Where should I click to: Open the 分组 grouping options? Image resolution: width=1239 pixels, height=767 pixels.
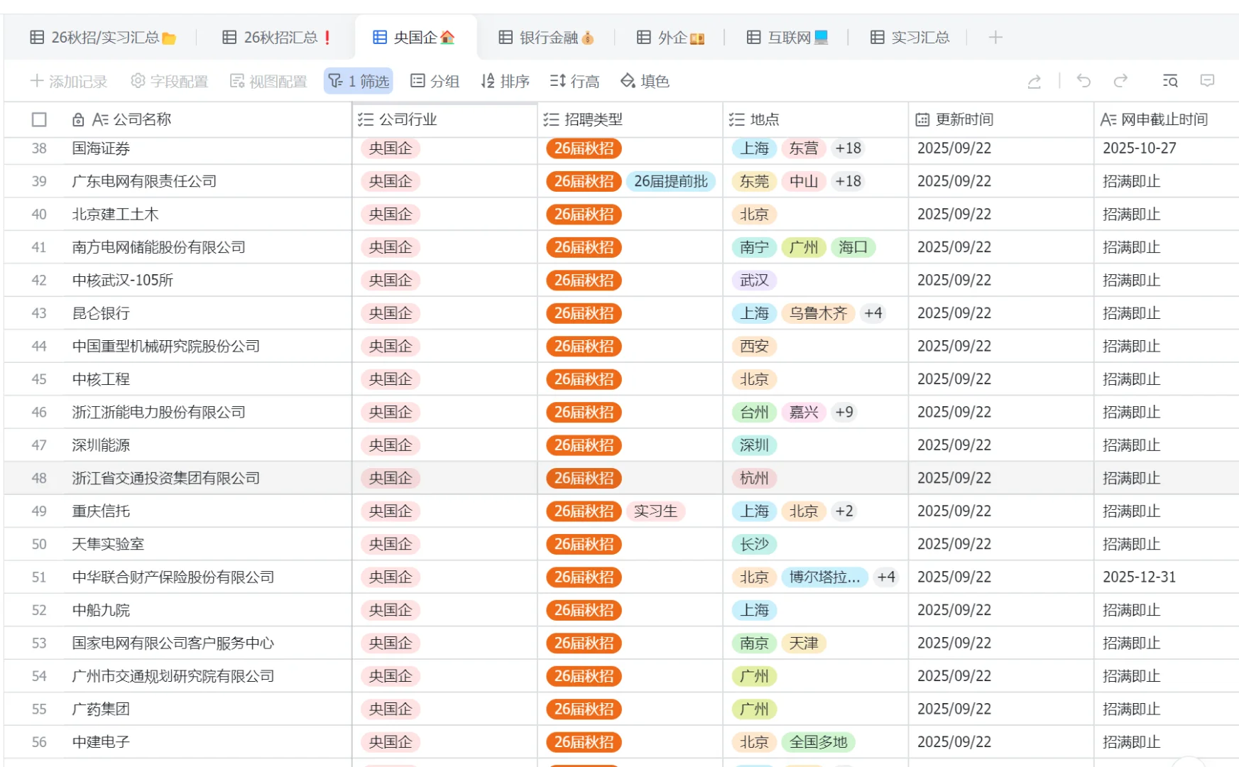[x=435, y=82]
